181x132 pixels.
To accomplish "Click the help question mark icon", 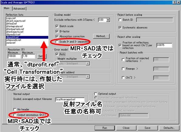I will click(x=175, y=2).
